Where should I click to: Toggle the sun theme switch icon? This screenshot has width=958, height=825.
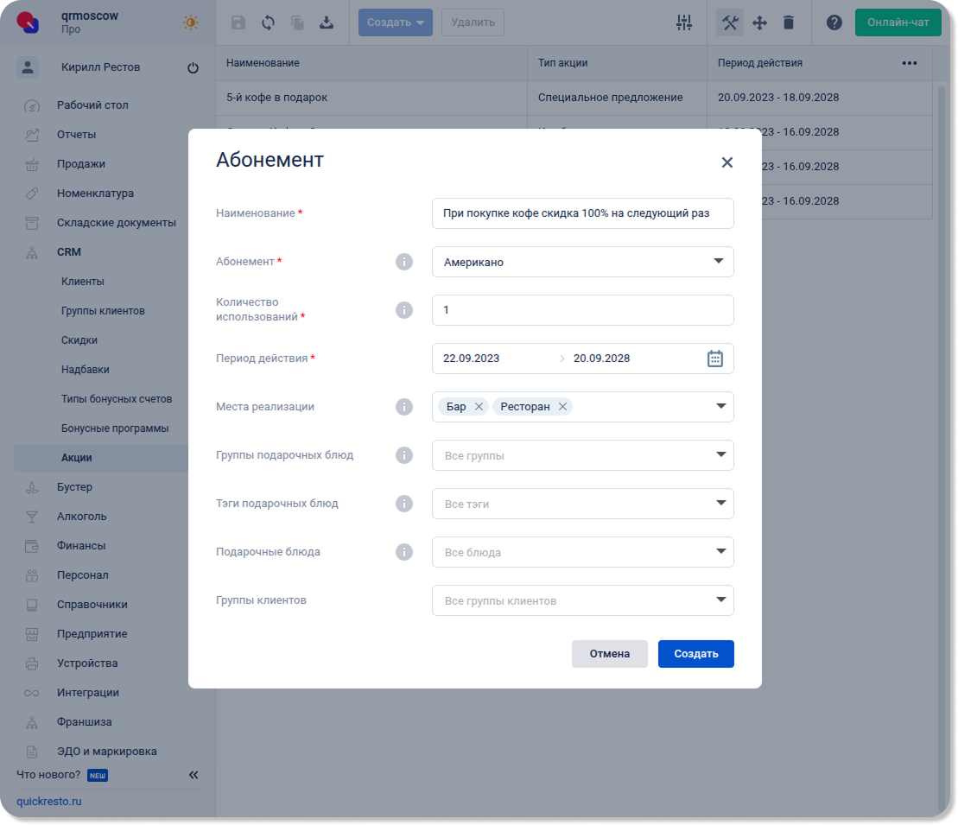190,22
